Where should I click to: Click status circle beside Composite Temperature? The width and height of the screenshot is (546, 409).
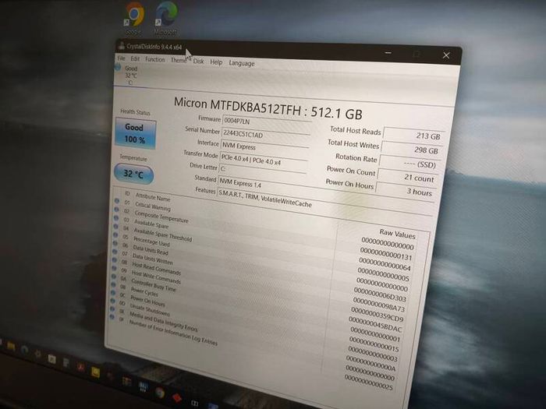coord(117,210)
